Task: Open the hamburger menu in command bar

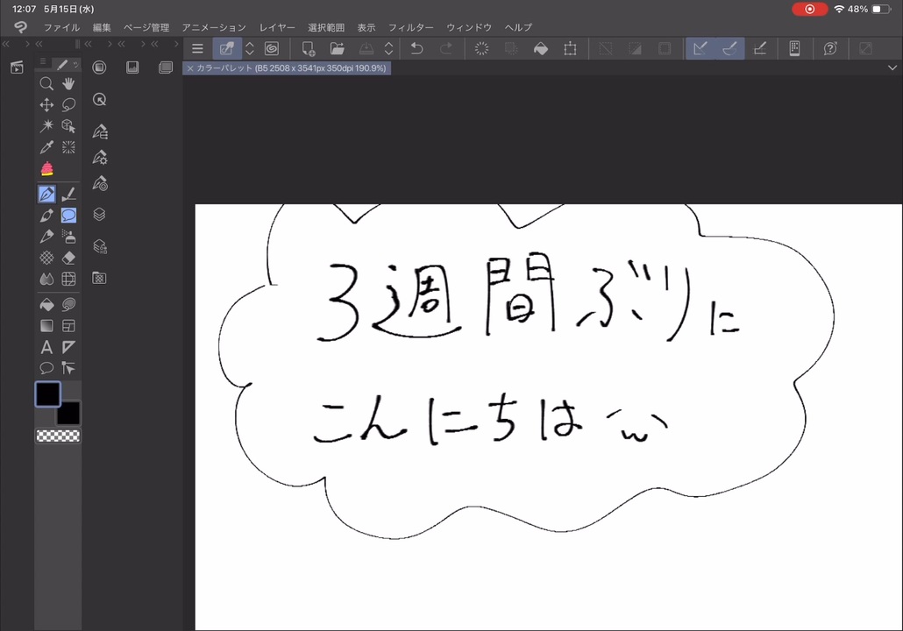Action: coord(197,49)
